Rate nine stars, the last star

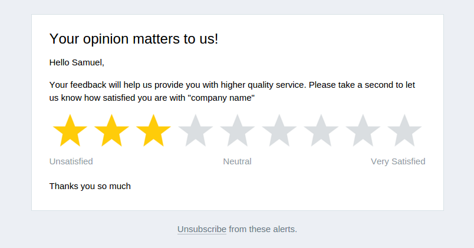pos(404,131)
